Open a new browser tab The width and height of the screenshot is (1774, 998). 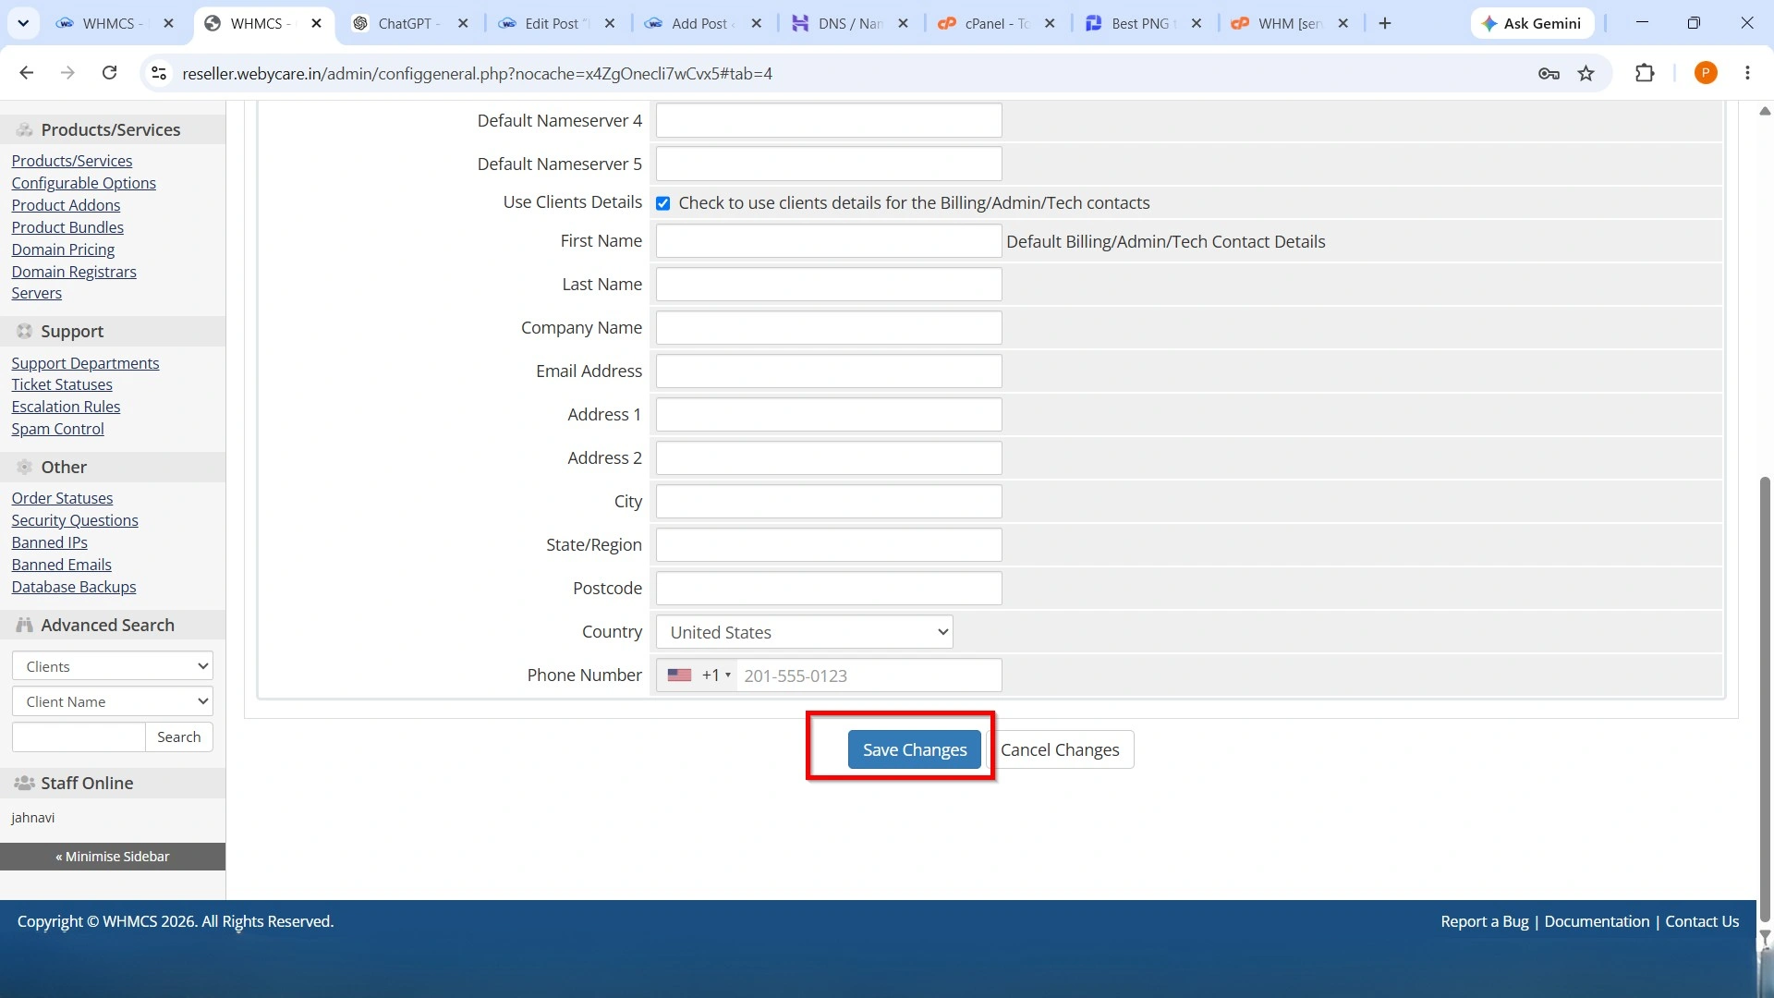pos(1384,23)
